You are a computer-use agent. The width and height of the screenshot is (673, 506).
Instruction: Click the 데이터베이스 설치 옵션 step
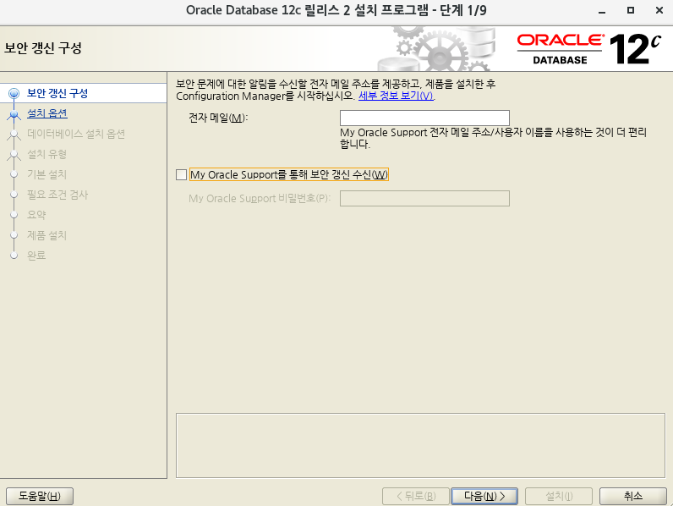point(76,134)
